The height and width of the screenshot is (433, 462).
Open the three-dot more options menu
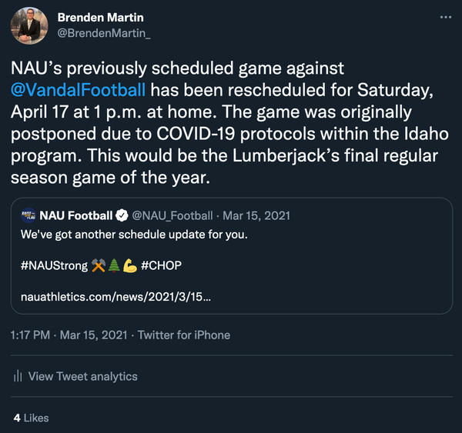pyautogui.click(x=445, y=17)
